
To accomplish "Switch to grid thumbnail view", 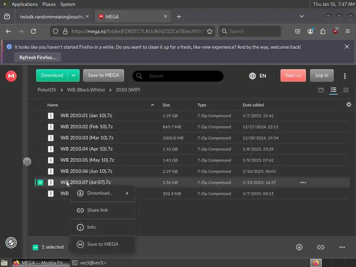I will click(x=346, y=90).
